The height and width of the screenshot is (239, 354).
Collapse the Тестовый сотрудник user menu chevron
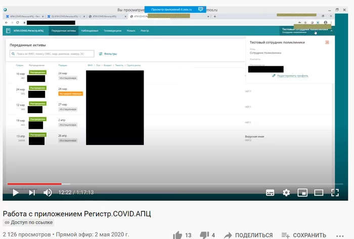coord(331,31)
